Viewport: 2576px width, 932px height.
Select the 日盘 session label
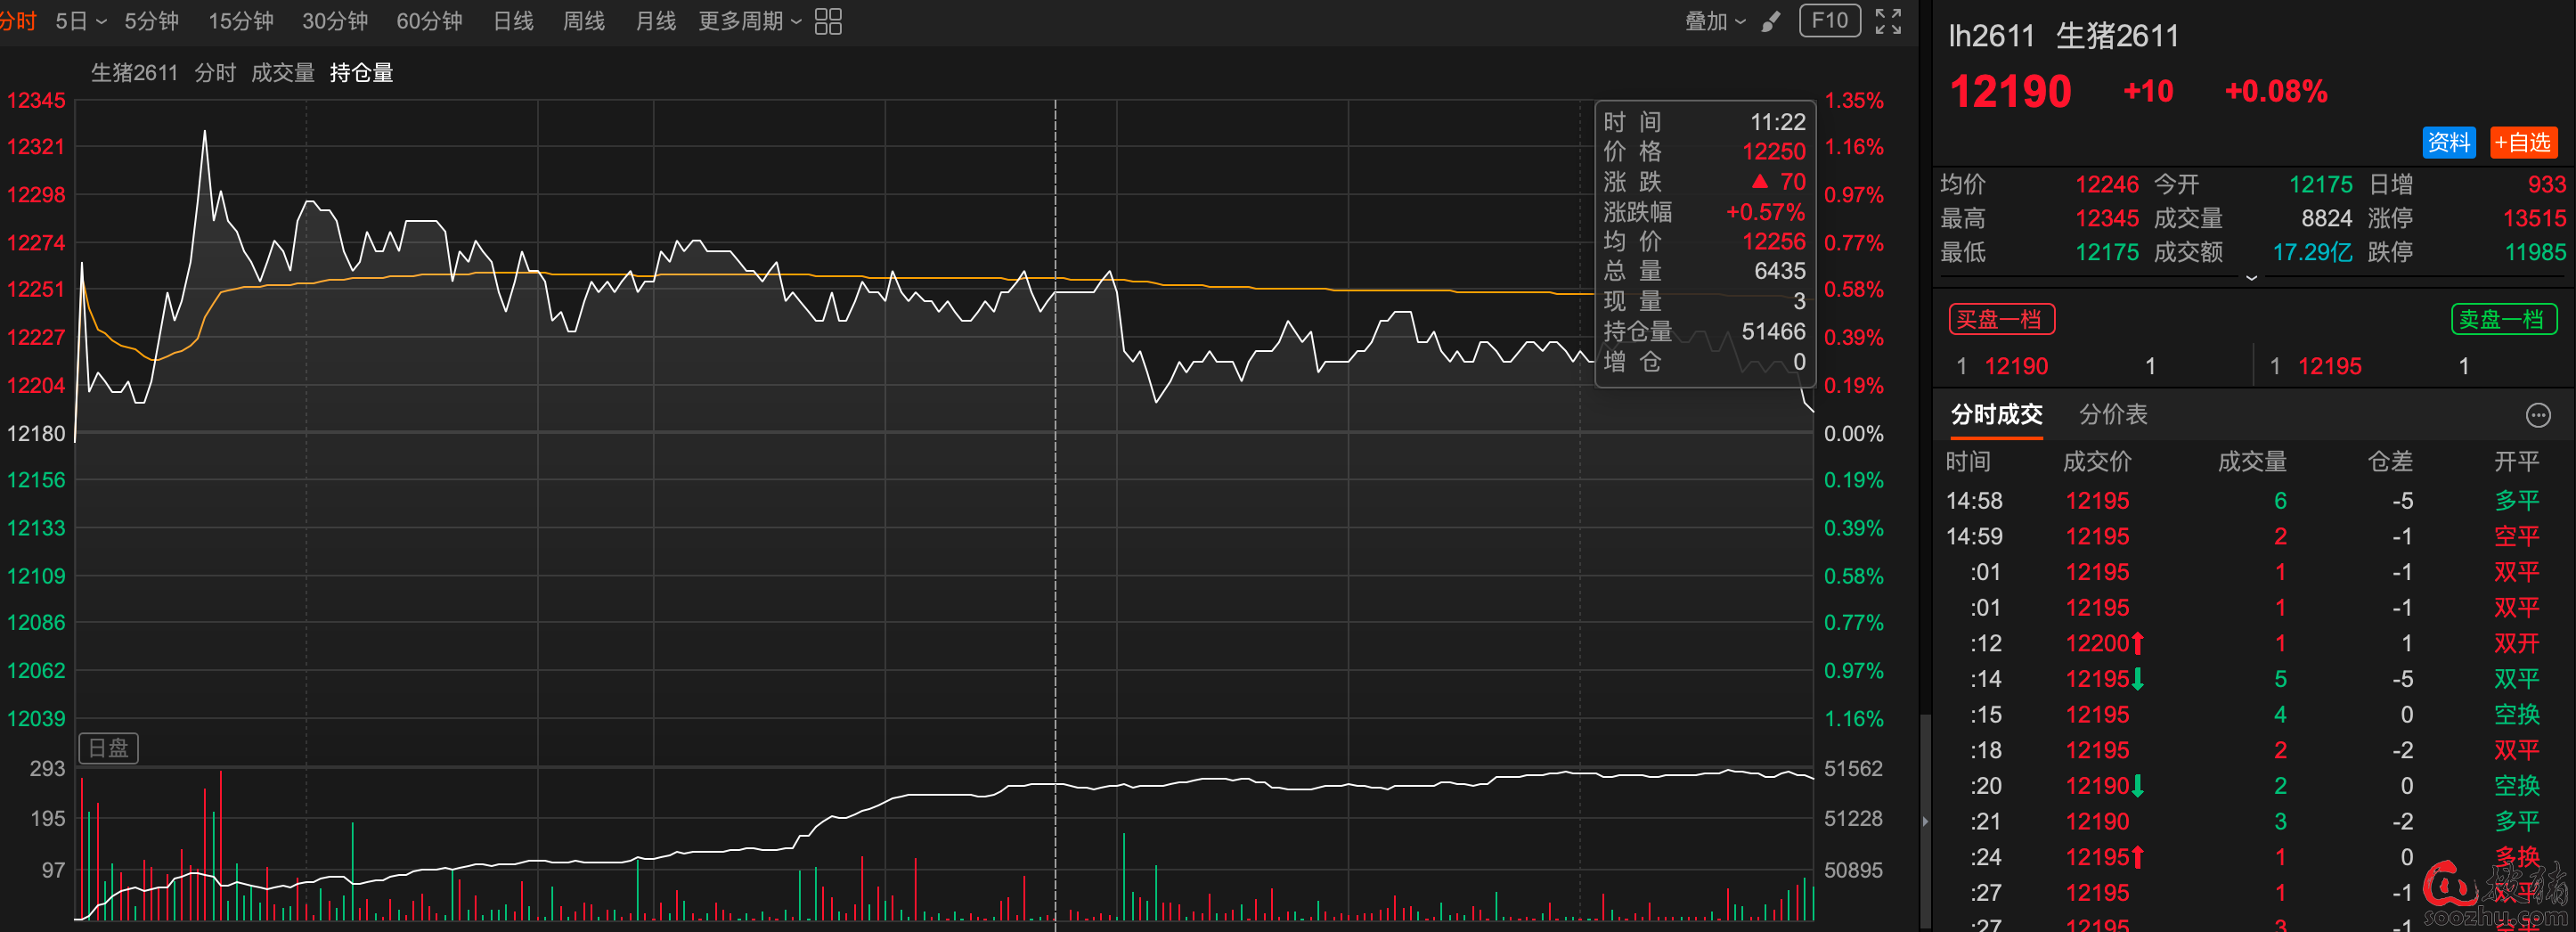[108, 748]
